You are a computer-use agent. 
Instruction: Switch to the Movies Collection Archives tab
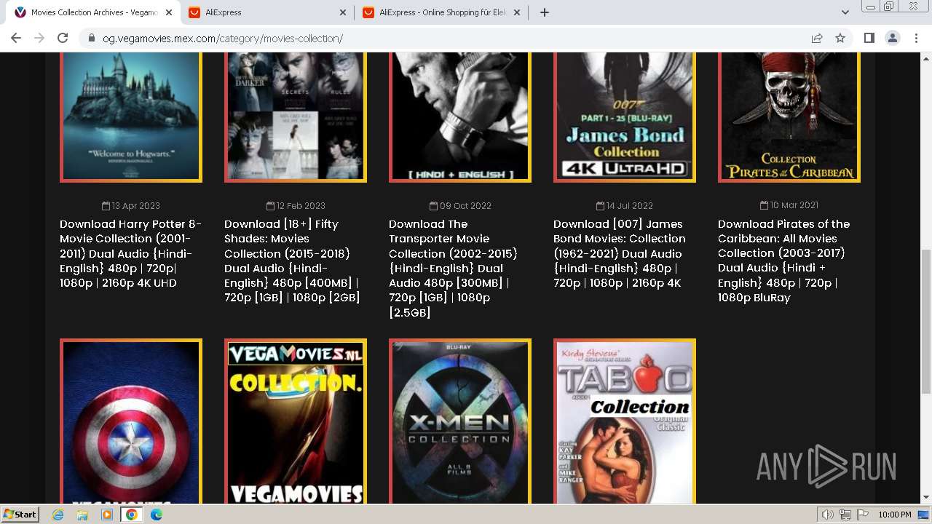point(92,12)
